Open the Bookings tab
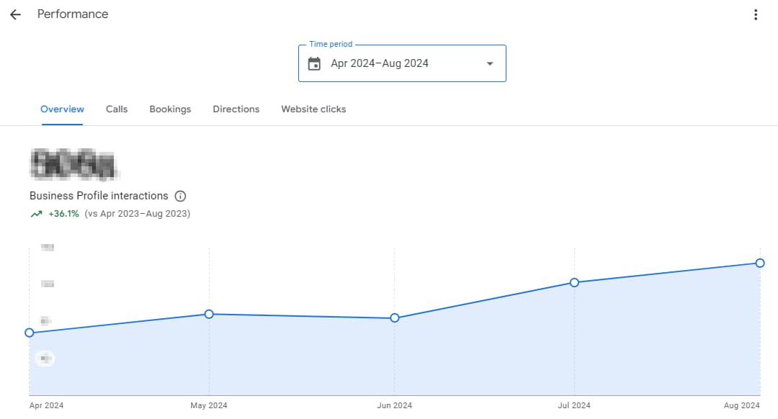This screenshot has height=419, width=778. pyautogui.click(x=170, y=109)
